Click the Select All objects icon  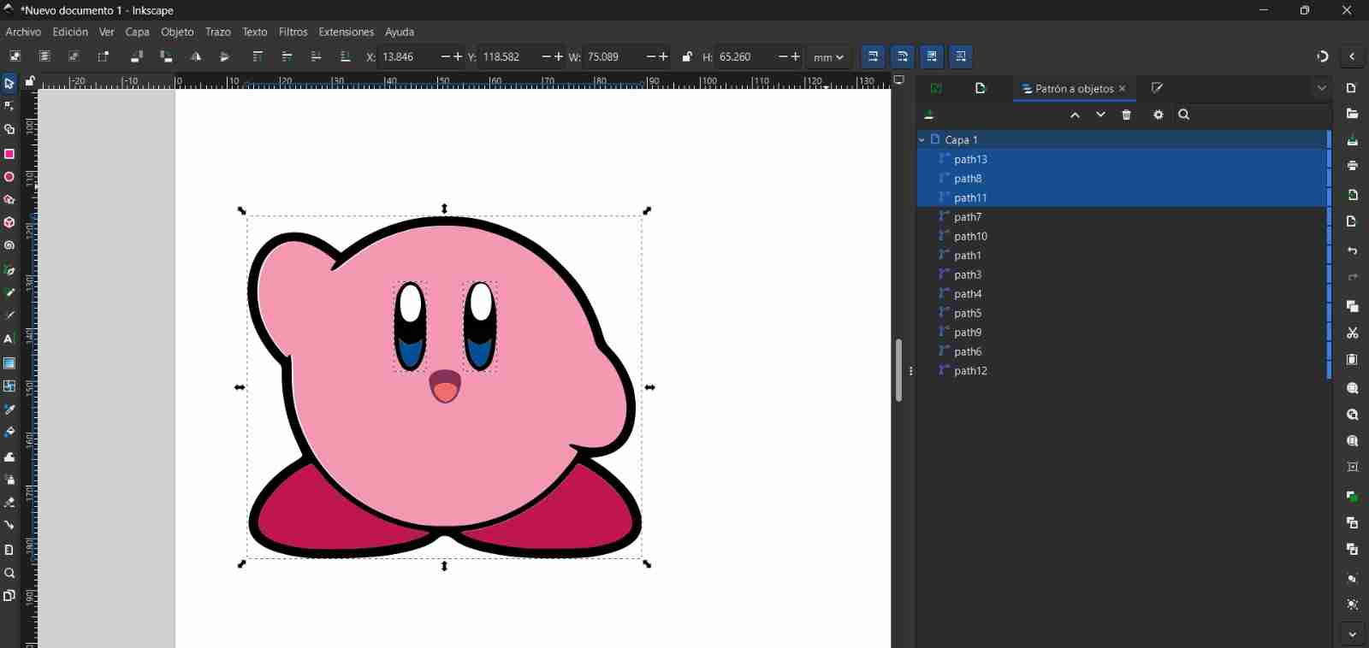(x=15, y=56)
